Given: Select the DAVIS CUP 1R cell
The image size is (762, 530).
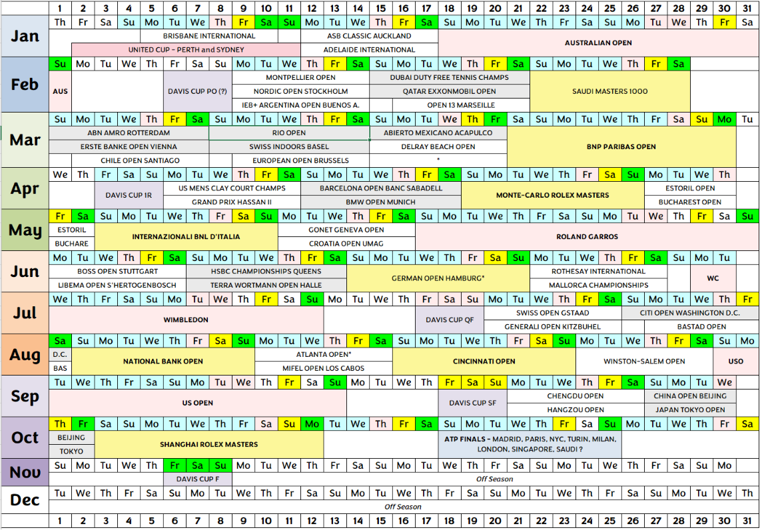Looking at the screenshot, I should 129,195.
